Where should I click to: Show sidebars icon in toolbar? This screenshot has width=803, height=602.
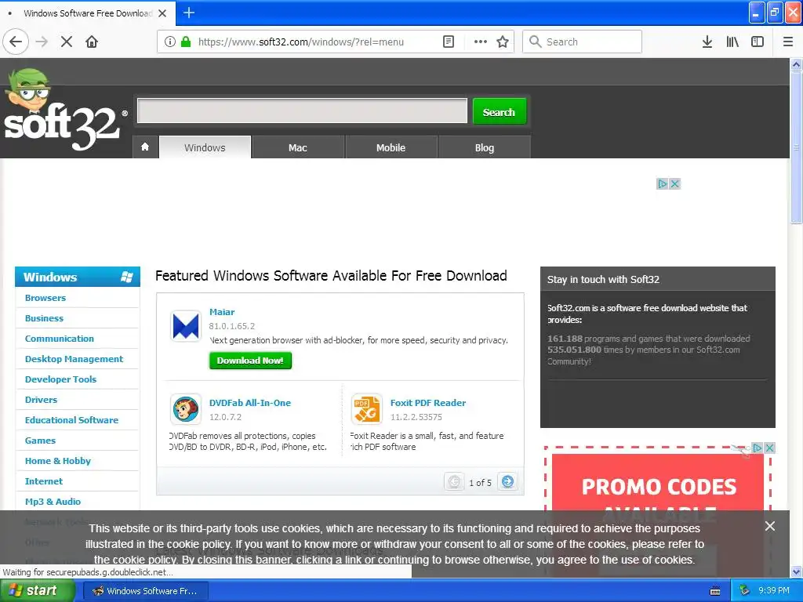(758, 42)
